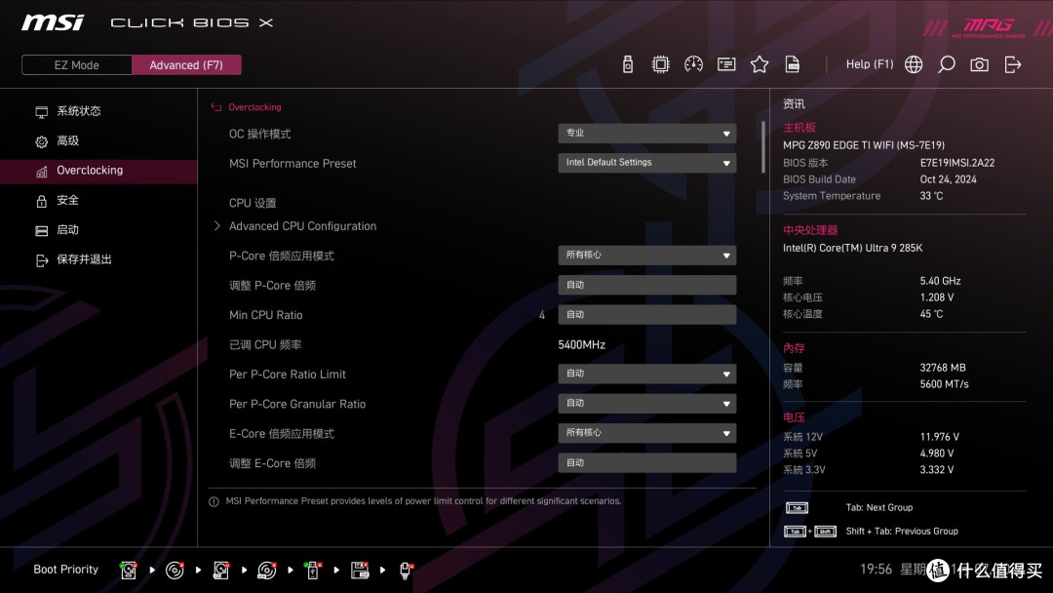
Task: Click the LOG file document icon
Action: [x=793, y=64]
